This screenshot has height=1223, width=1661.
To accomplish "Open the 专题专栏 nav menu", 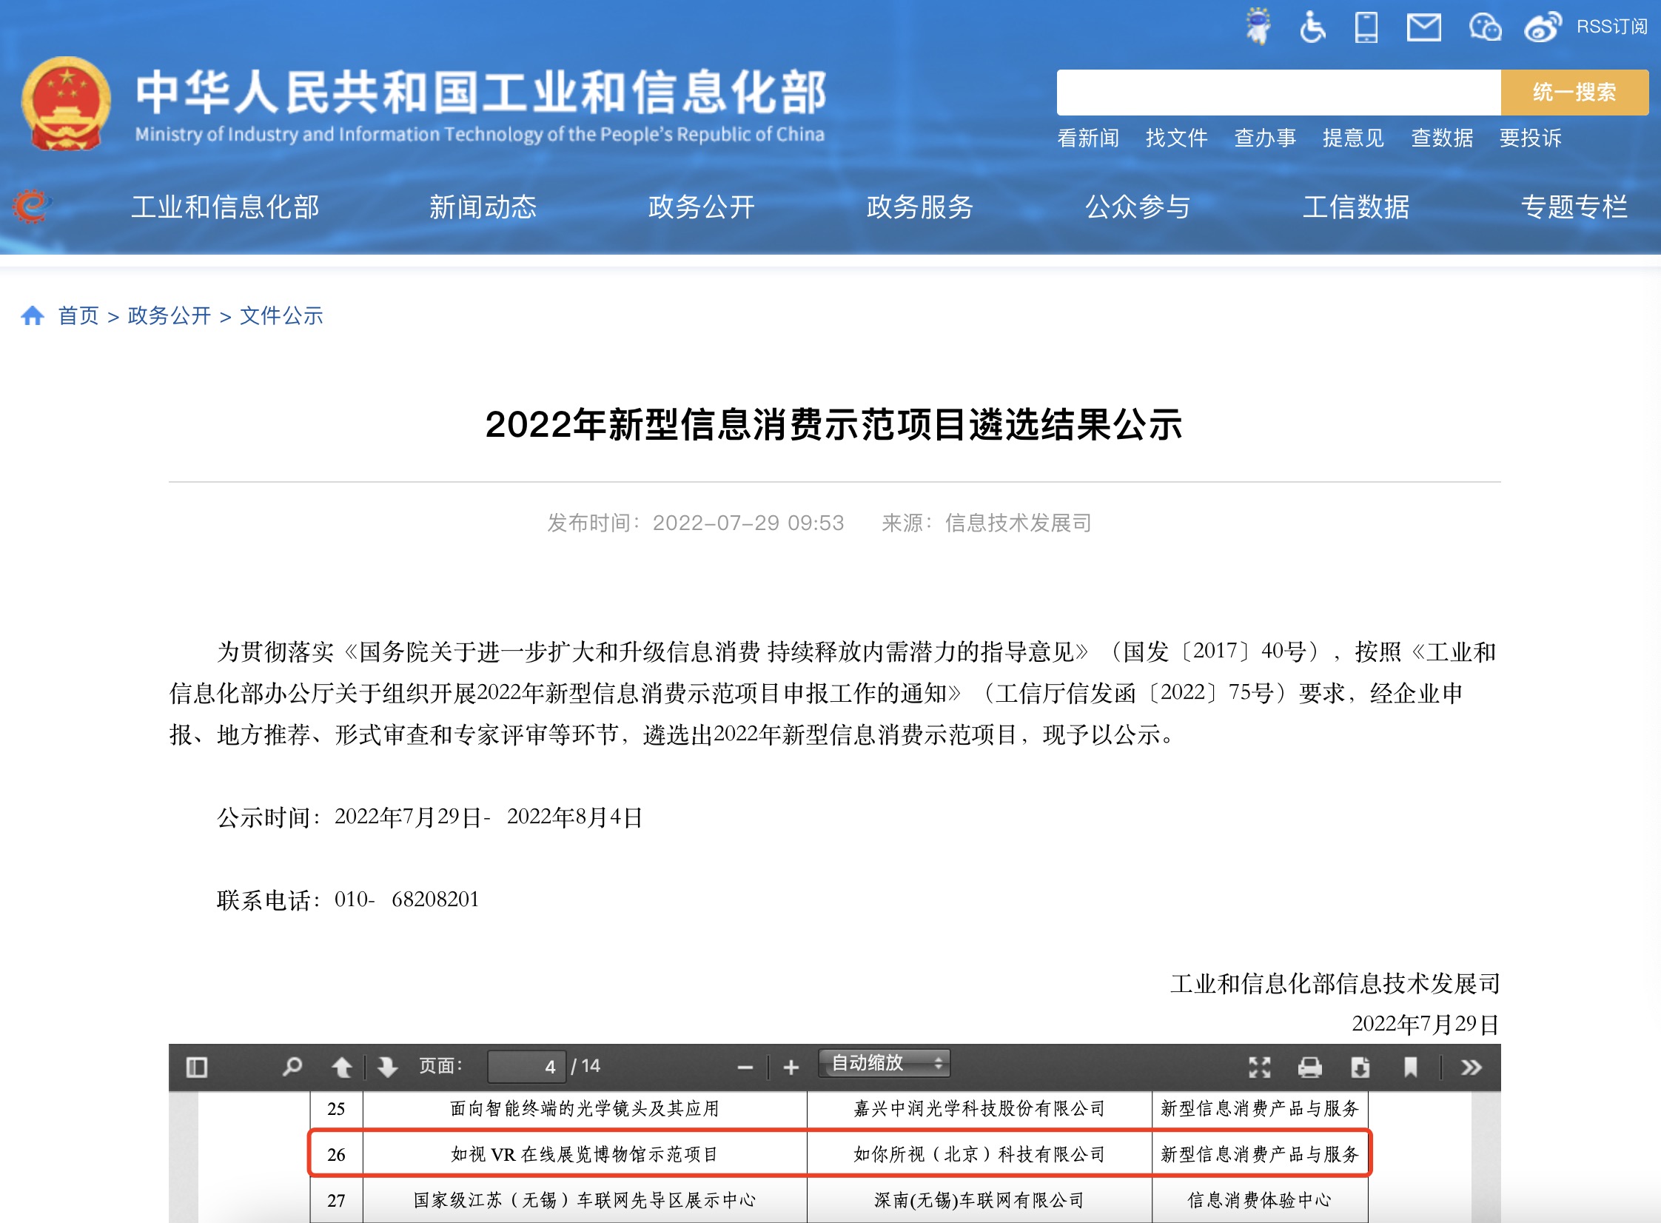I will 1574,207.
